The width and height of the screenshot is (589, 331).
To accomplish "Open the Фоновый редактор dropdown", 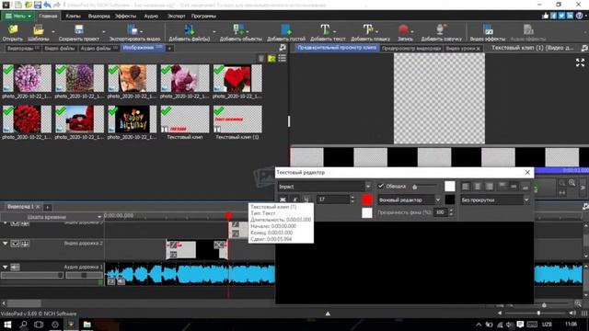I will (438, 200).
